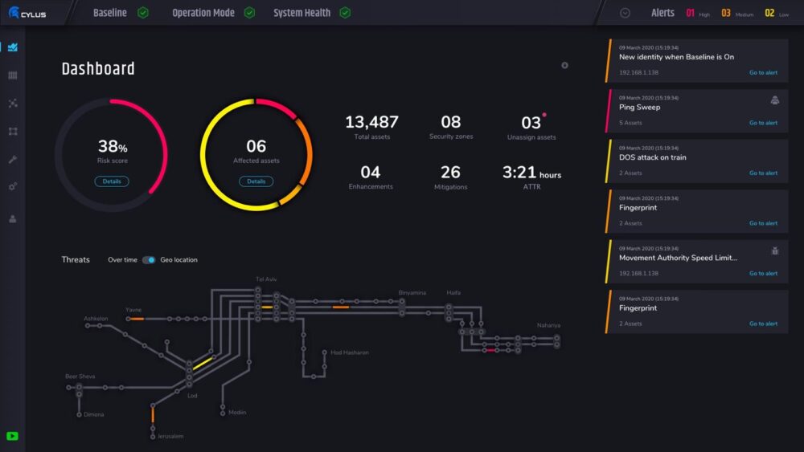Open Details under Risk score
Viewport: 804px width, 452px height.
[x=112, y=181]
